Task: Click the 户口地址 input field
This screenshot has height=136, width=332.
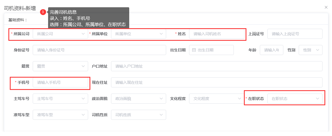Action: pos(216,66)
